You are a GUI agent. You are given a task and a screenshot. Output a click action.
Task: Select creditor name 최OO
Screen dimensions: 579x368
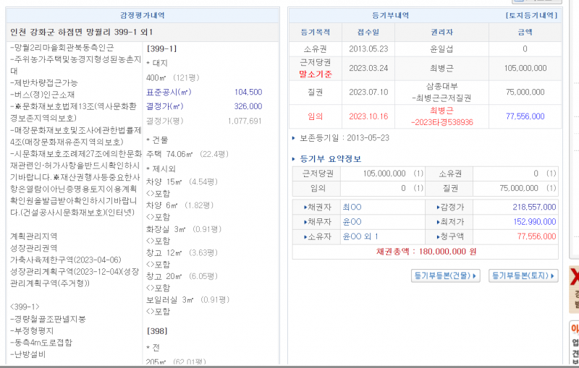[x=352, y=207]
